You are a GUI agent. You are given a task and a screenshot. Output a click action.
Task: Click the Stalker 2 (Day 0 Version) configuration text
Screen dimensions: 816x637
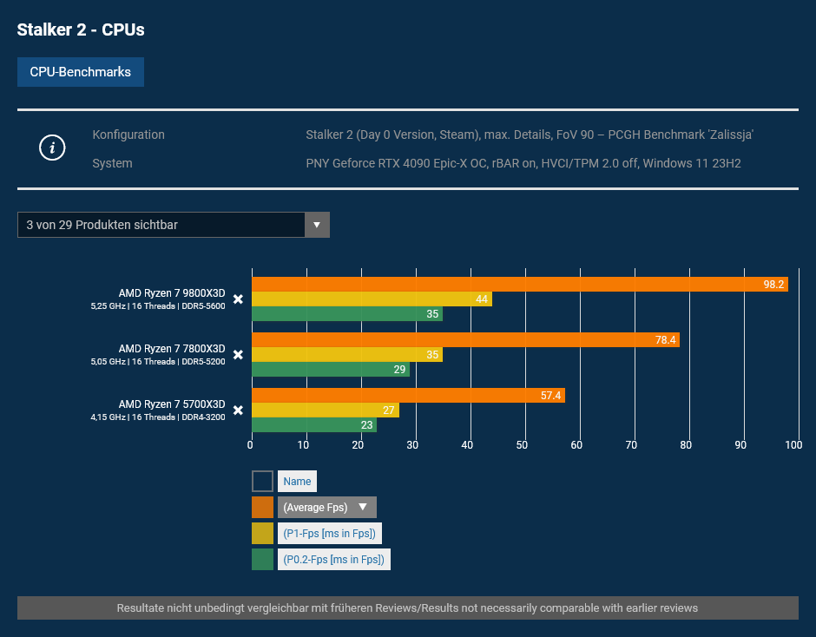click(x=530, y=135)
